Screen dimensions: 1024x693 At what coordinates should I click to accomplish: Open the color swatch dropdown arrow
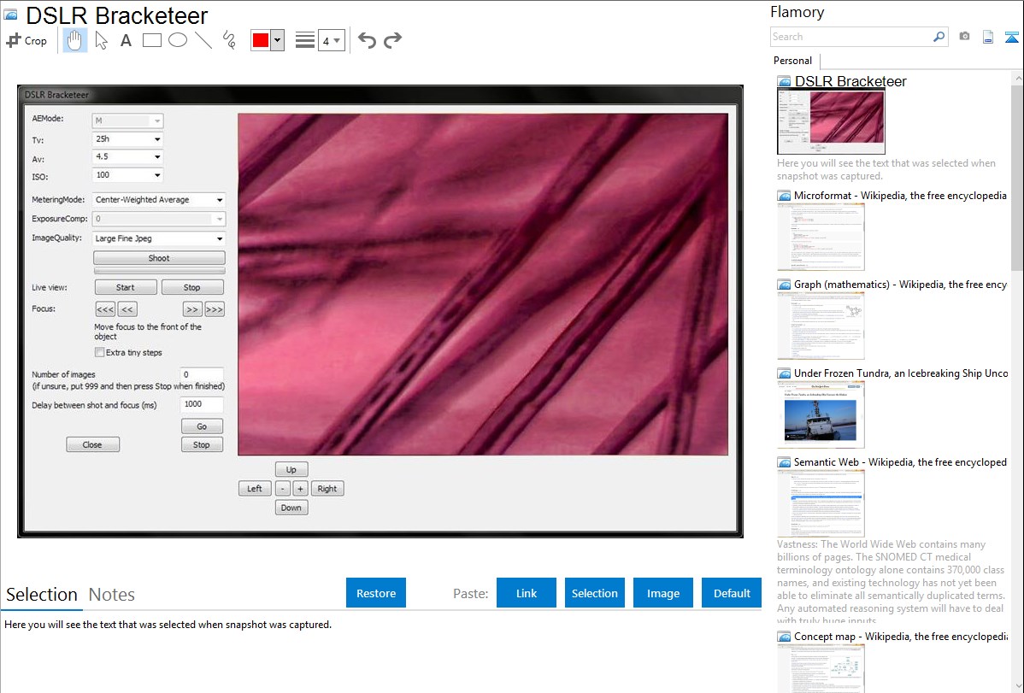point(278,40)
